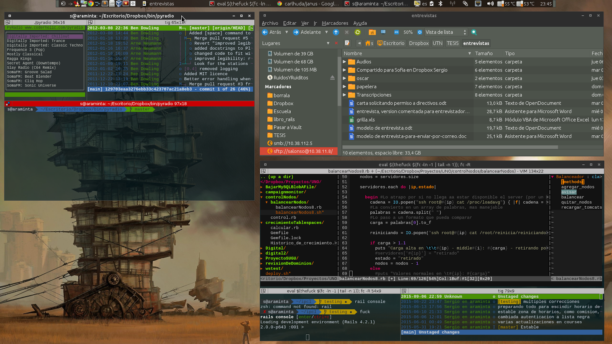The width and height of the screenshot is (612, 344).
Task: Open the borrala bookmark
Action: tap(282, 96)
